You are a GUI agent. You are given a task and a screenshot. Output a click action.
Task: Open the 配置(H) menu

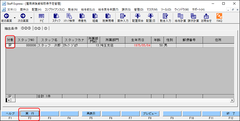(37, 10)
